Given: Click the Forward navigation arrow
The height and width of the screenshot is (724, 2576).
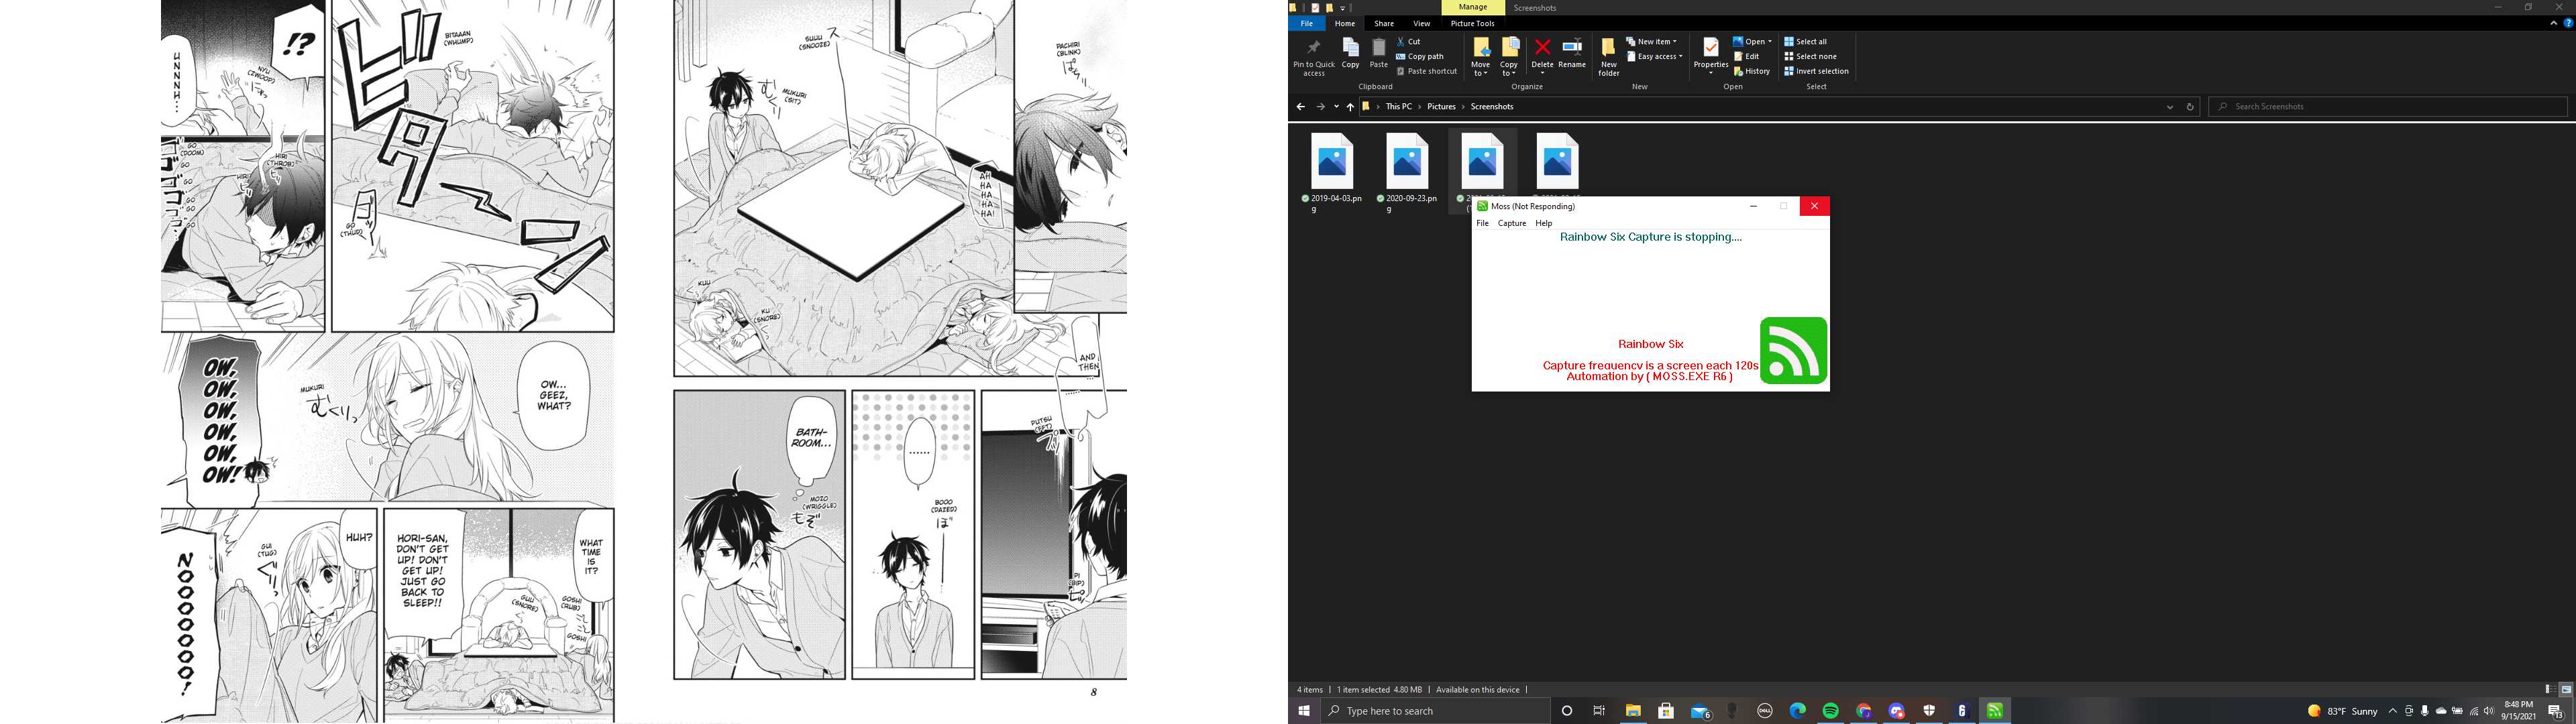Looking at the screenshot, I should point(1320,106).
